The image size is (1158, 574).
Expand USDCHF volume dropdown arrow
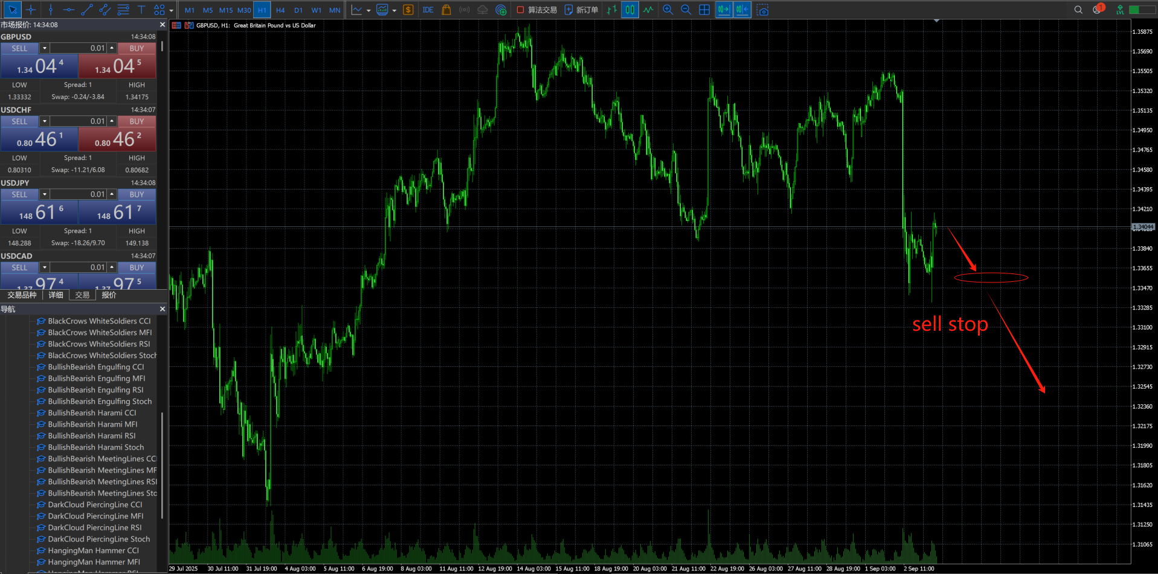pyautogui.click(x=44, y=121)
